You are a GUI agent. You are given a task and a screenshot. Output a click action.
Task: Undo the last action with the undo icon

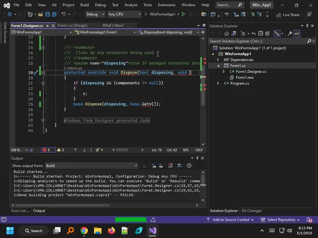coord(63,14)
